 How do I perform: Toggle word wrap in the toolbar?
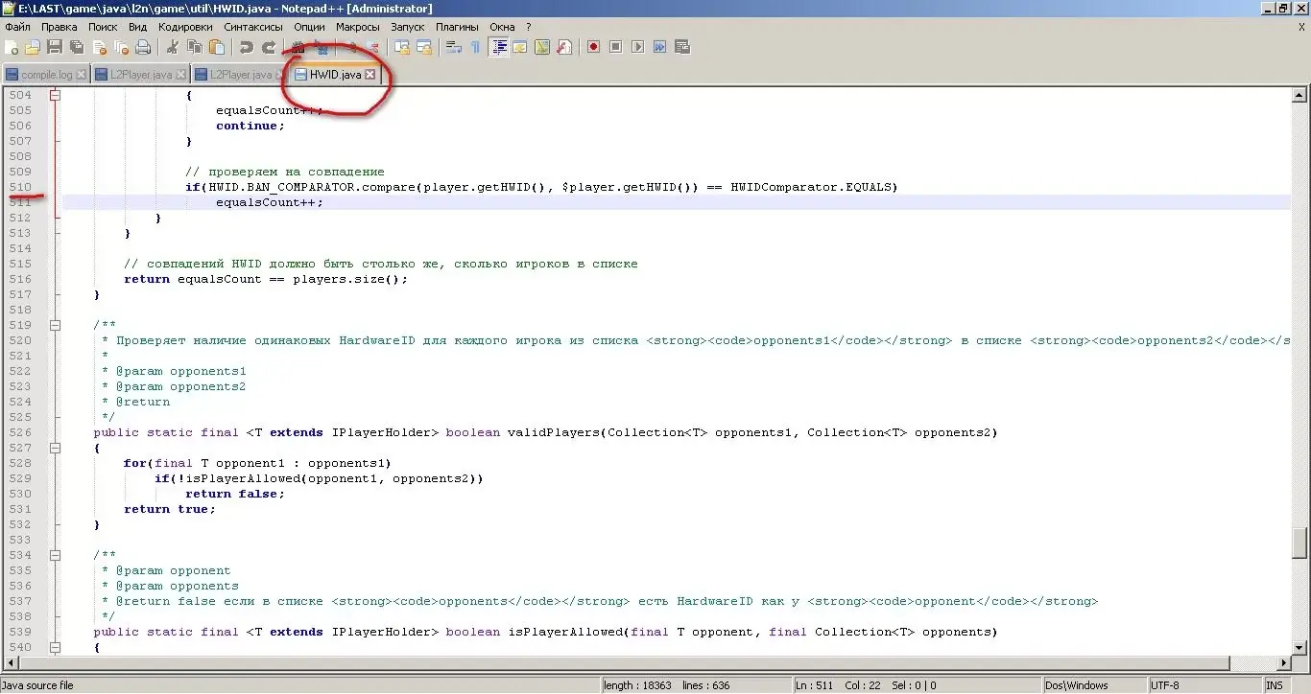[x=453, y=47]
